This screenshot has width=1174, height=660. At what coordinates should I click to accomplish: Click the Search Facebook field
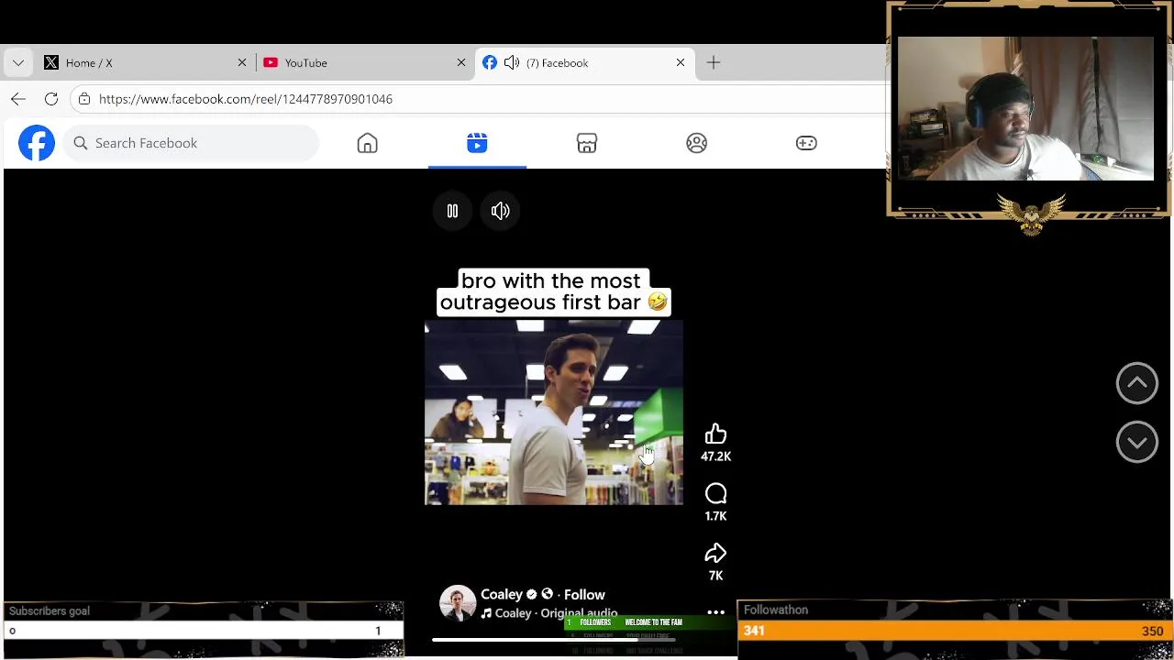coord(191,143)
